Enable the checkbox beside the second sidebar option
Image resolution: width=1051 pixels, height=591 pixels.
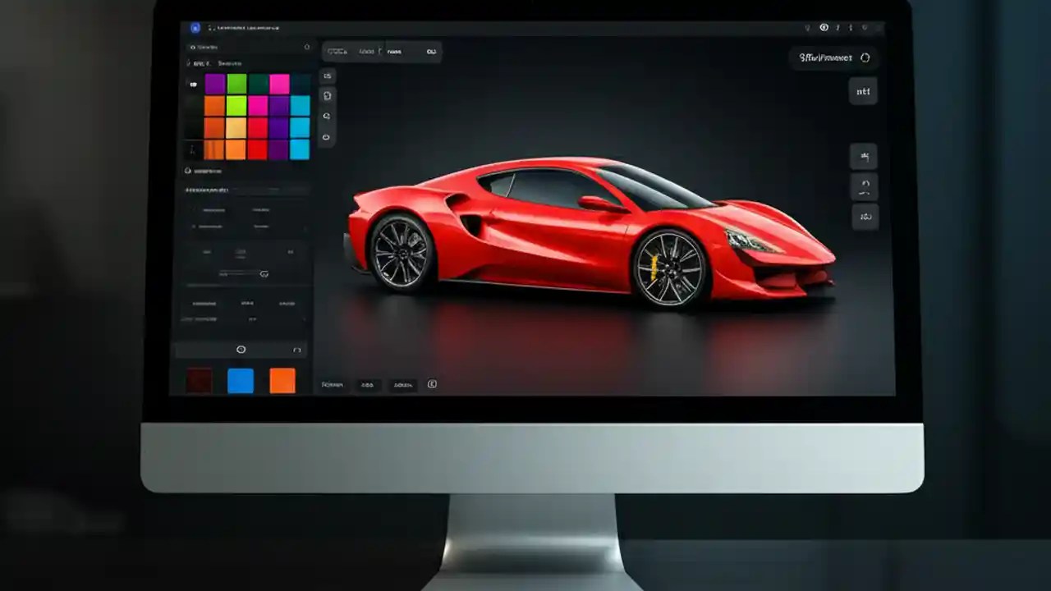(194, 227)
